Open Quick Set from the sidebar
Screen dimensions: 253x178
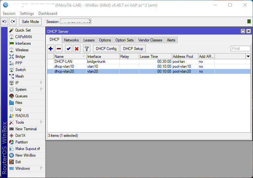[27, 30]
